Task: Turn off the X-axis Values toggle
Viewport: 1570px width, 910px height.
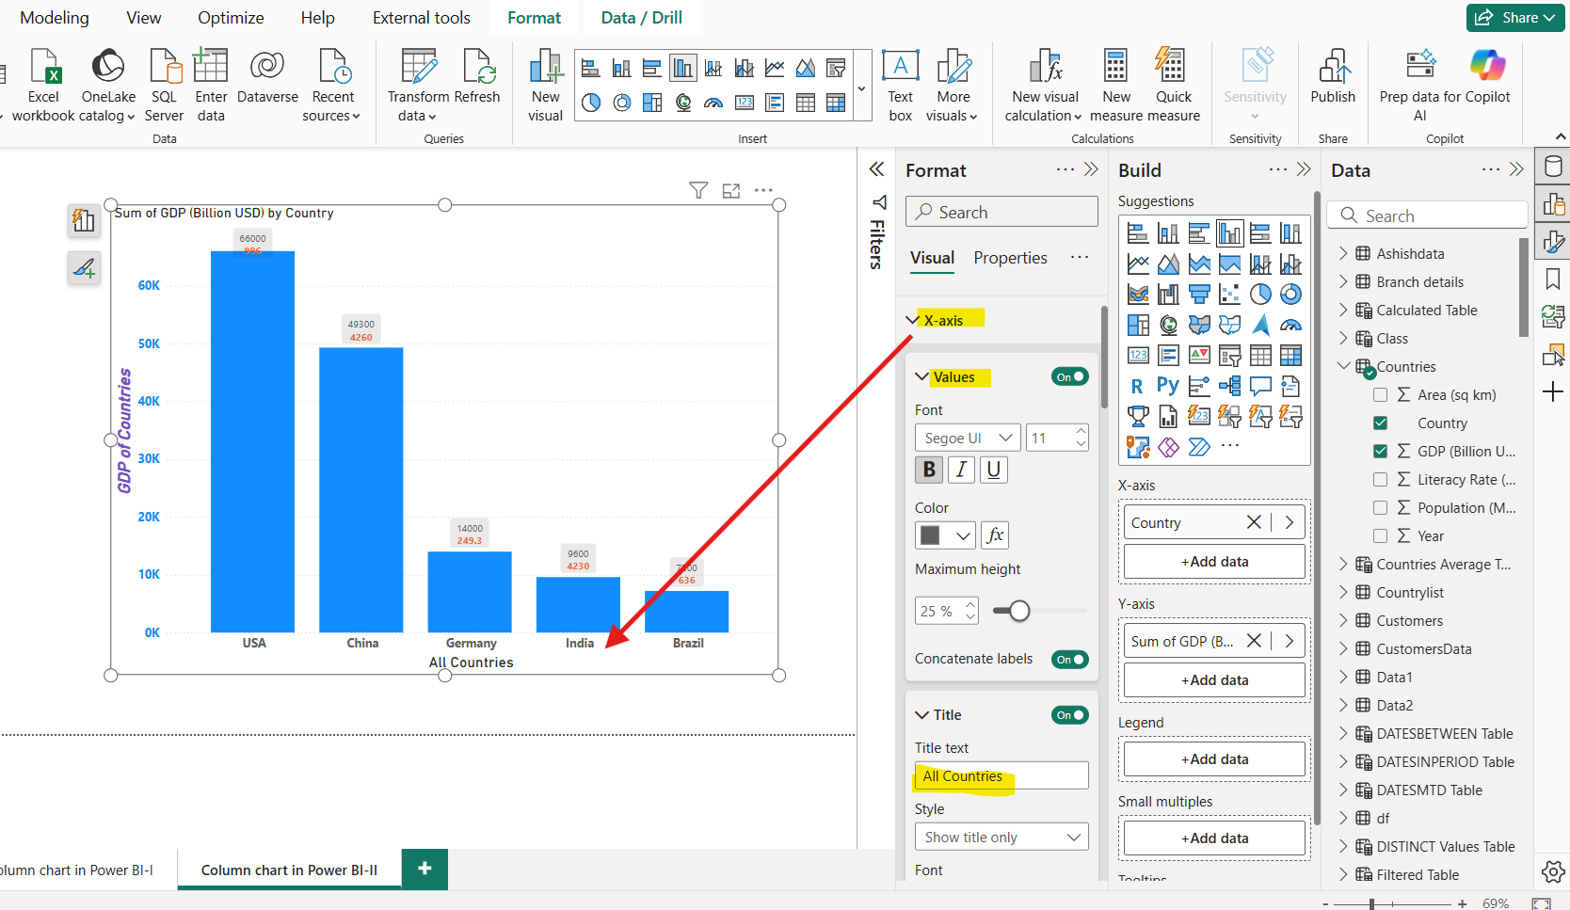Action: click(1070, 377)
